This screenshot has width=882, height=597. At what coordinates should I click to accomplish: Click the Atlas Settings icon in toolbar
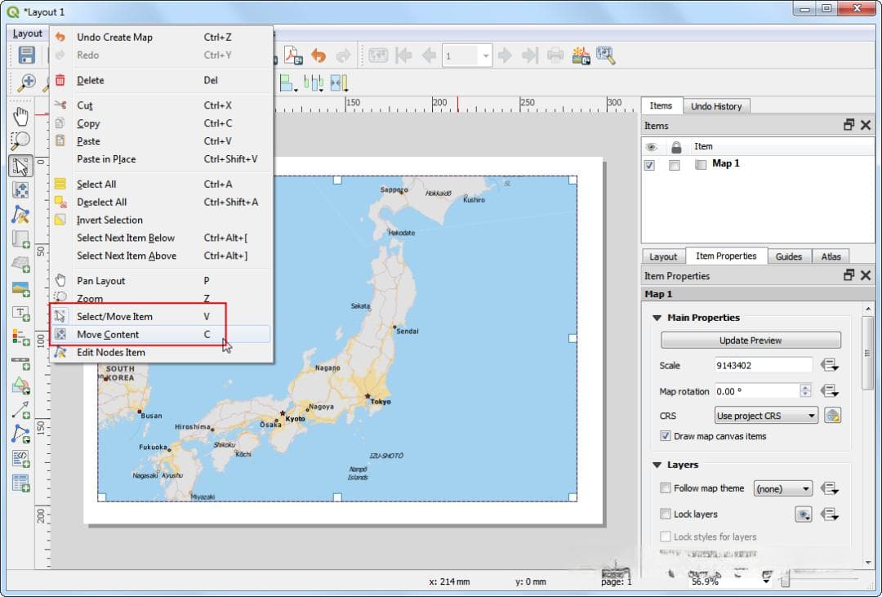tap(606, 56)
